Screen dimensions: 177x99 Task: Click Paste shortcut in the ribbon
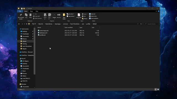click(37, 18)
